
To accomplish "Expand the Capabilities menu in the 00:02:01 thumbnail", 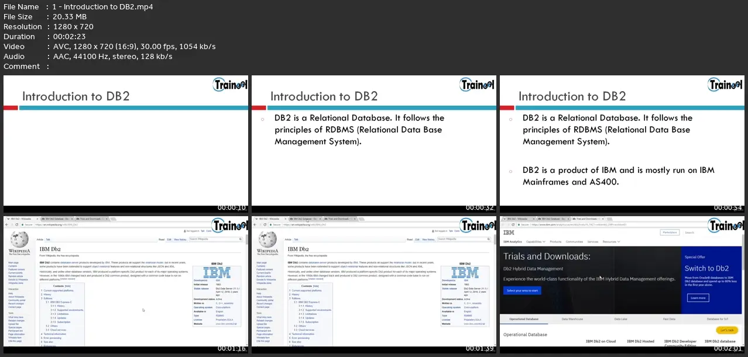I will pyautogui.click(x=536, y=241).
